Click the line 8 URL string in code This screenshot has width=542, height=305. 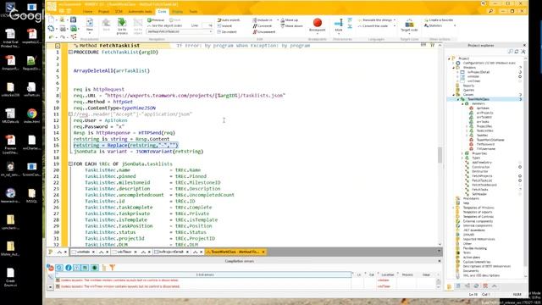coord(195,96)
